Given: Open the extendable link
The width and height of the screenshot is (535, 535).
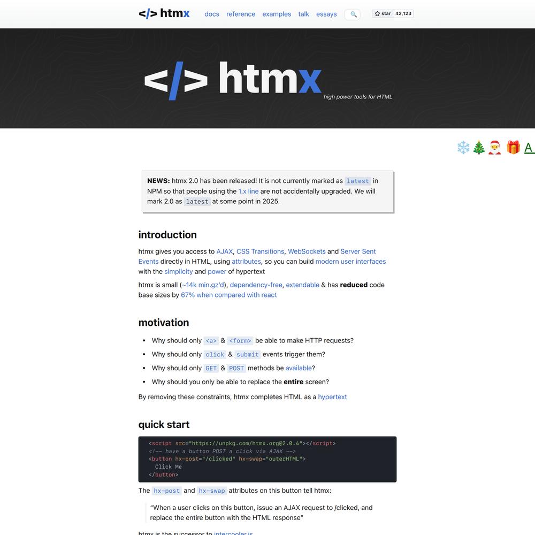Looking at the screenshot, I should coord(302,285).
